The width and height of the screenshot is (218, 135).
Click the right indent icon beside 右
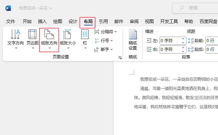(149, 50)
